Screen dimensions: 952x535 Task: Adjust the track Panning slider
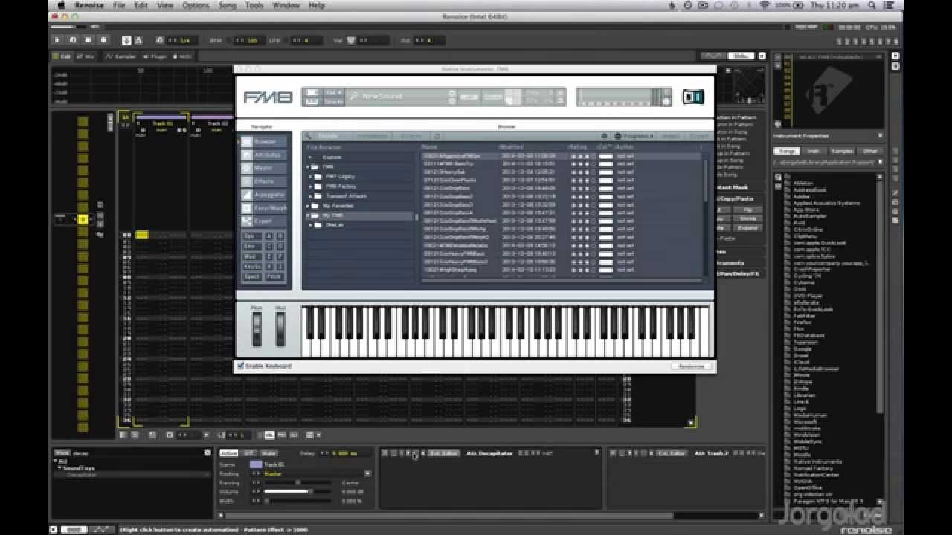point(297,482)
